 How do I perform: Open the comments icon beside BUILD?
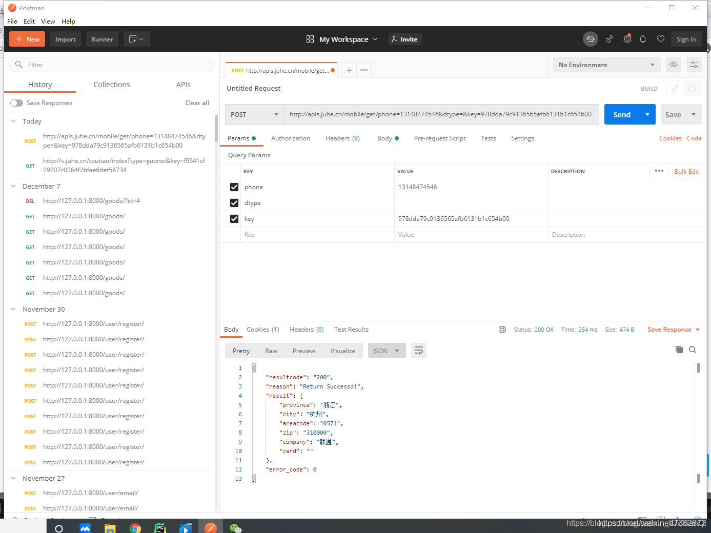pyautogui.click(x=692, y=88)
